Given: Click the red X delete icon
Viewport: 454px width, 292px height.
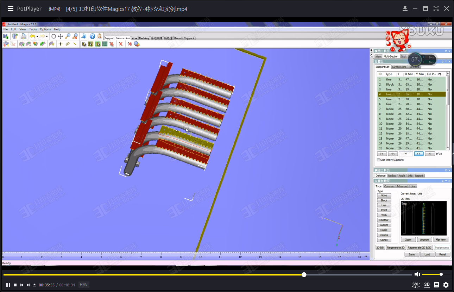Looking at the screenshot, I should [121, 44].
